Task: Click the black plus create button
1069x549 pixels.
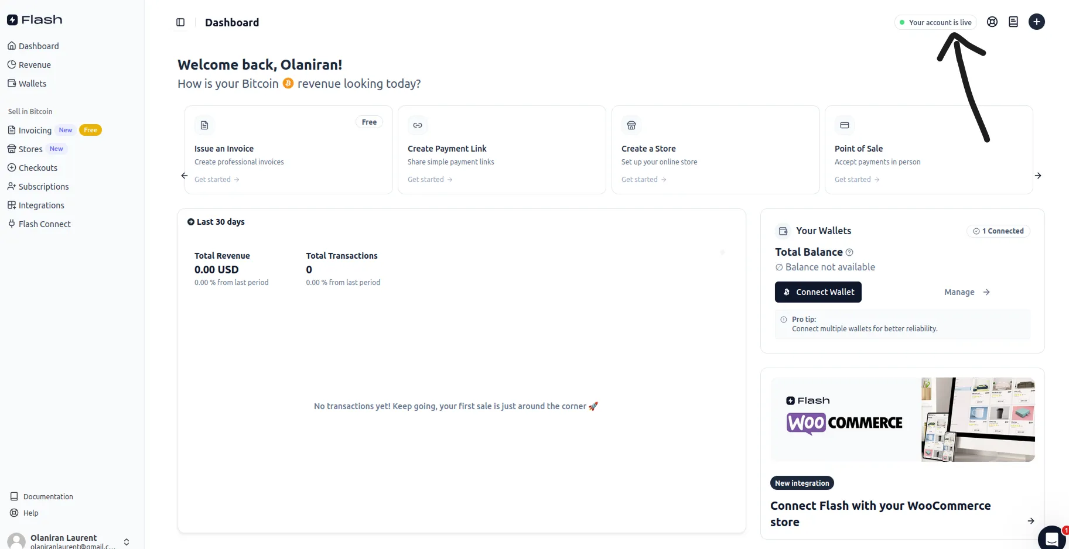Action: (x=1036, y=22)
